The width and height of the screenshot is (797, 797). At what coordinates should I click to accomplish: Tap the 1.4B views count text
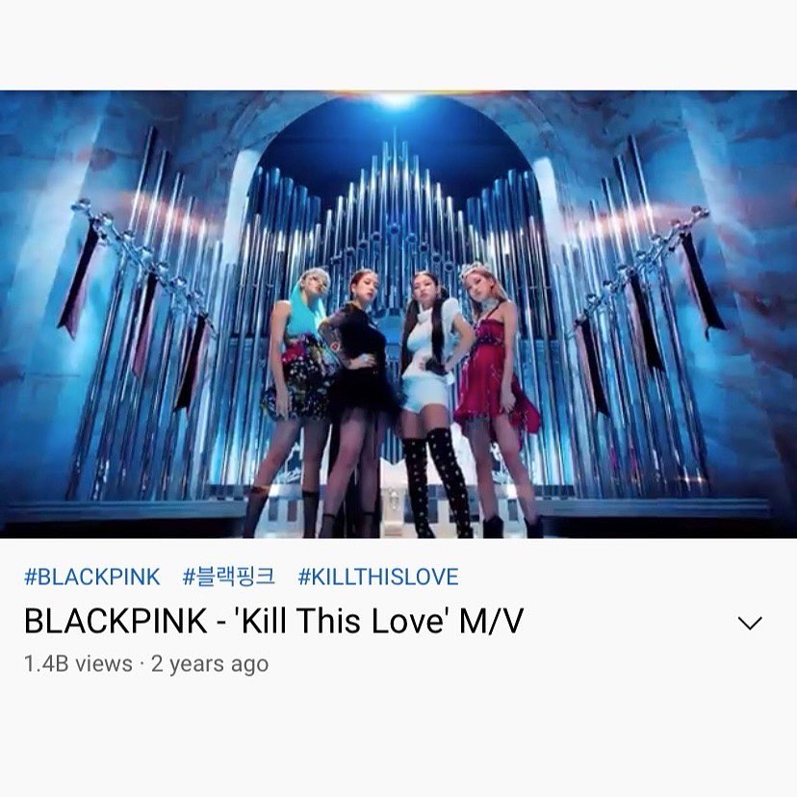(78, 664)
